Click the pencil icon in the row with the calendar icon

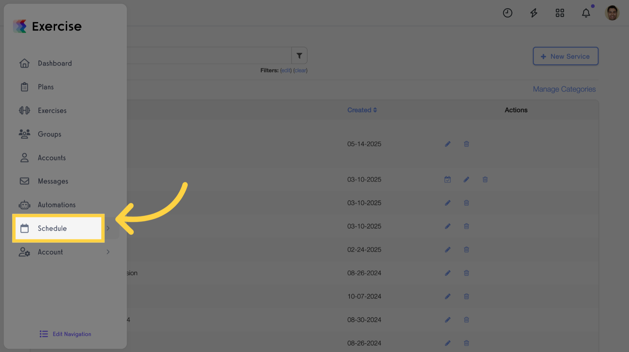coord(466,179)
